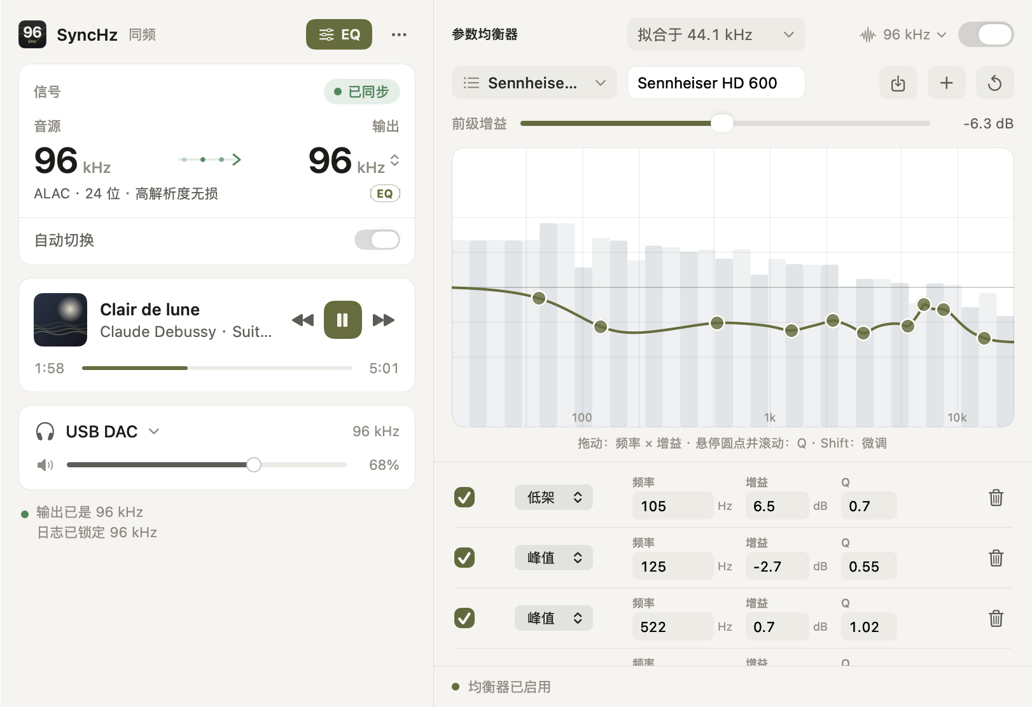Click the first EQ node on the curve
The width and height of the screenshot is (1032, 707).
point(539,298)
